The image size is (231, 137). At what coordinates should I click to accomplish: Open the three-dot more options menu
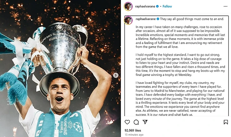pos(225,6)
